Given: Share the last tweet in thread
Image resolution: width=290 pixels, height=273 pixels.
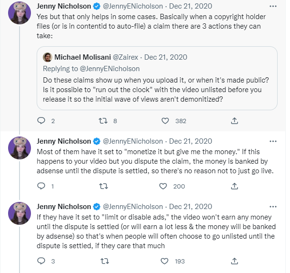Looking at the screenshot, I should [234, 261].
